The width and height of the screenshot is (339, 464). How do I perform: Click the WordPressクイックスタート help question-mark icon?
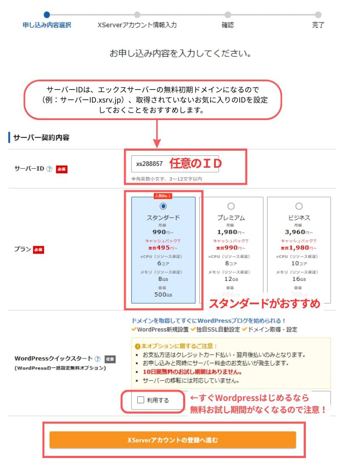pyautogui.click(x=97, y=359)
